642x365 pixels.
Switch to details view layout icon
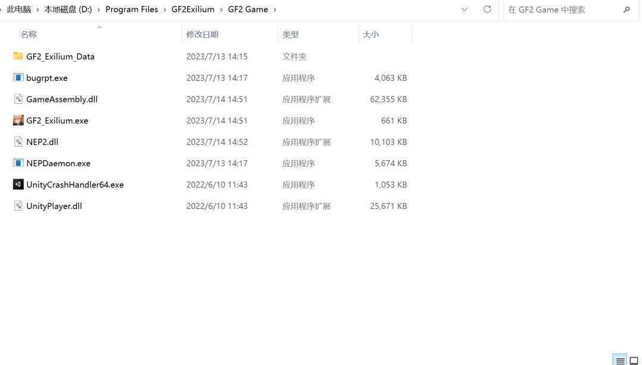[x=620, y=360]
